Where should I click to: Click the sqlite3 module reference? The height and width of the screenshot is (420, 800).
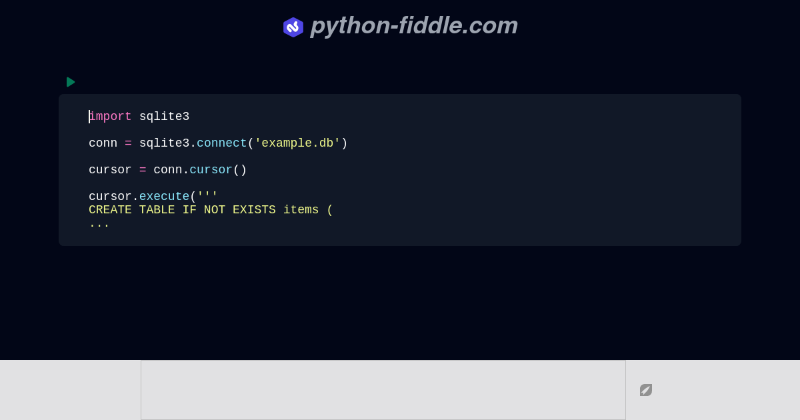click(163, 143)
